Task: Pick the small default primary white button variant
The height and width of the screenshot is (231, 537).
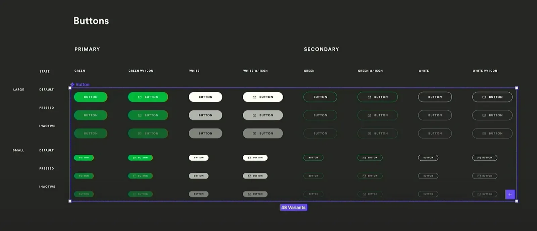Action: coord(199,158)
